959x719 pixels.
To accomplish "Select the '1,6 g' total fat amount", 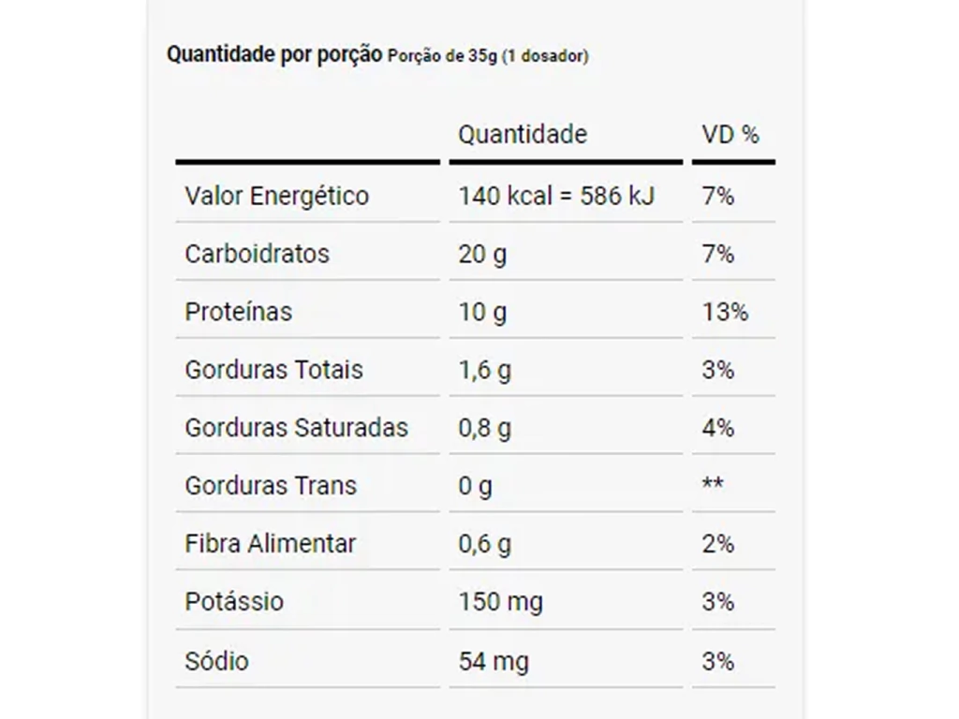I will (485, 370).
